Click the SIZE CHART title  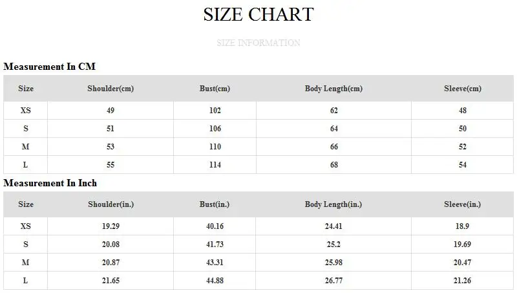[258, 14]
